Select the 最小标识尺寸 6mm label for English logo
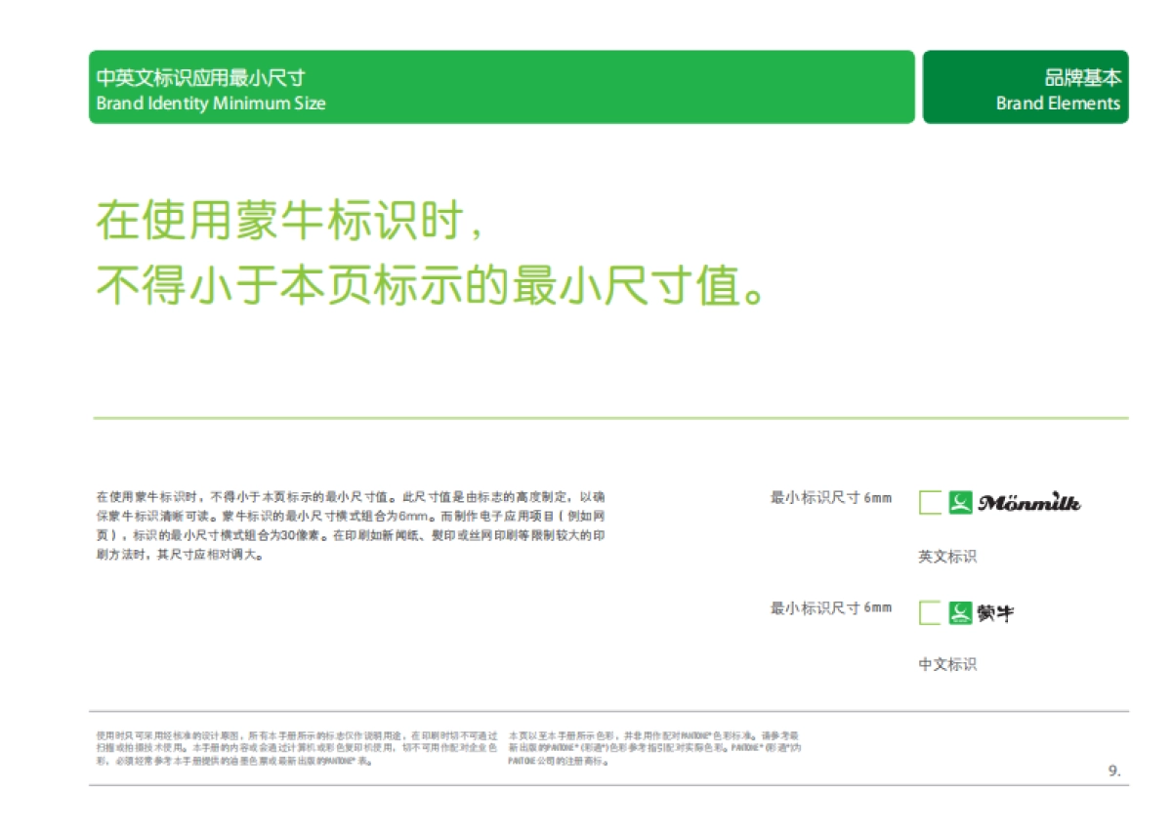This screenshot has height=835, width=1172. (x=831, y=497)
